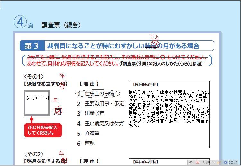Screen dimensions: 241x166
Task: Click the blue help question-mark icon
Action: pos(225,162)
